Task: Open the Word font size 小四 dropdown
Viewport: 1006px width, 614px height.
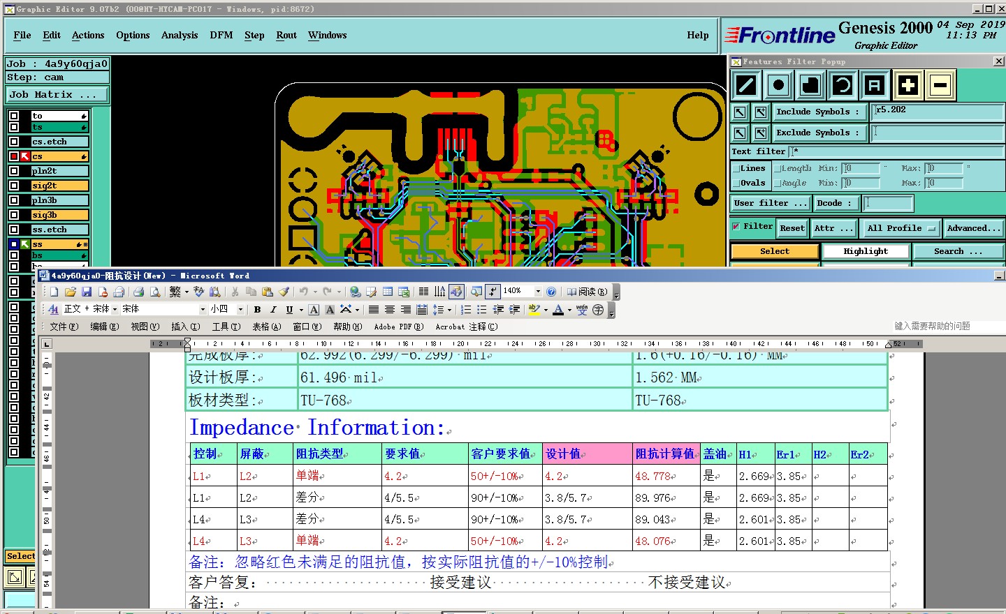Action: (240, 310)
